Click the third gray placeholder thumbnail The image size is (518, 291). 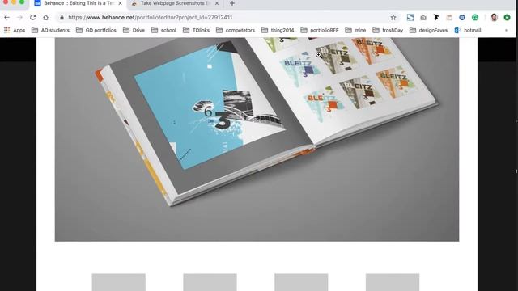tap(301, 282)
